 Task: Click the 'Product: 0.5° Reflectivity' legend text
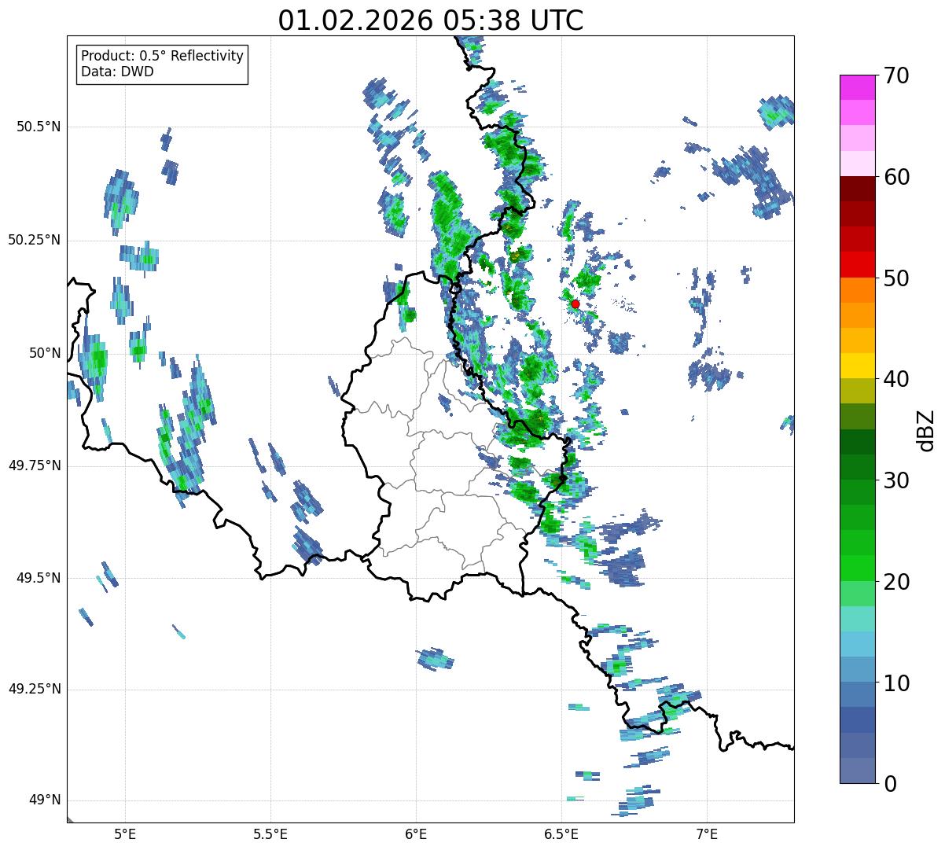coord(162,57)
